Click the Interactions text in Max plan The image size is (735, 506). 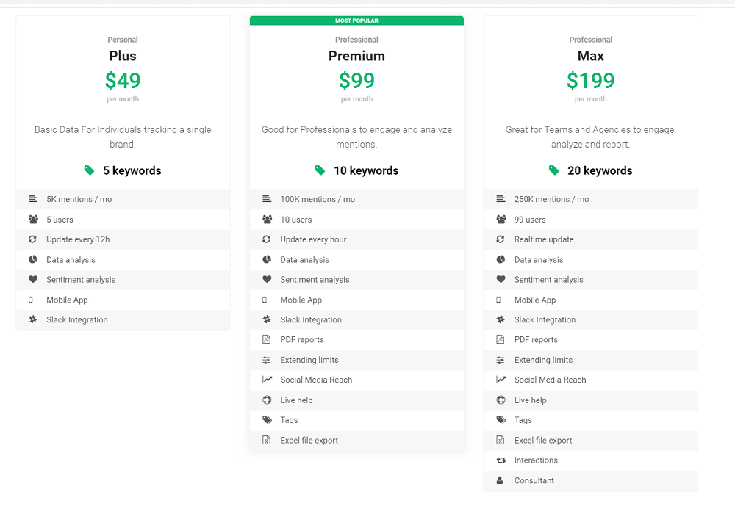coord(536,460)
